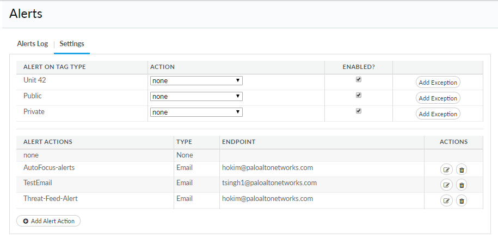Select the TestEmail row name
Screen dimensions: 498x239
pyautogui.click(x=38, y=183)
